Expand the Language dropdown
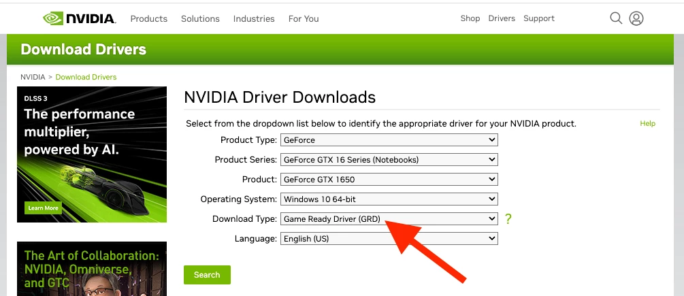 [x=389, y=238]
